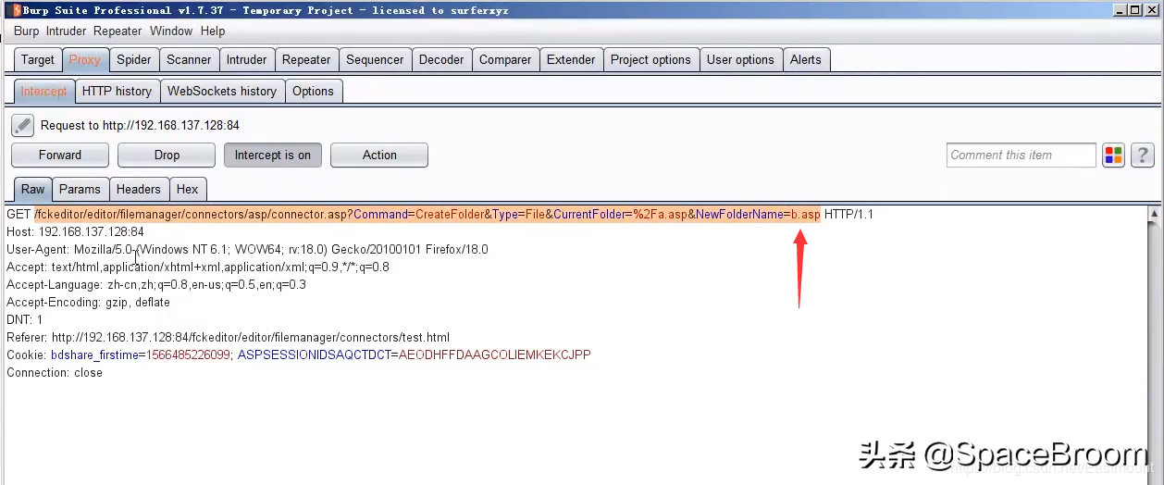Maximize the Burp Suite window

click(1136, 10)
